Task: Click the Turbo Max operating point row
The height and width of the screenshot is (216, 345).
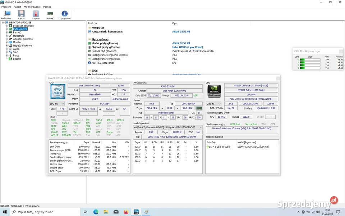Action: 89,154
